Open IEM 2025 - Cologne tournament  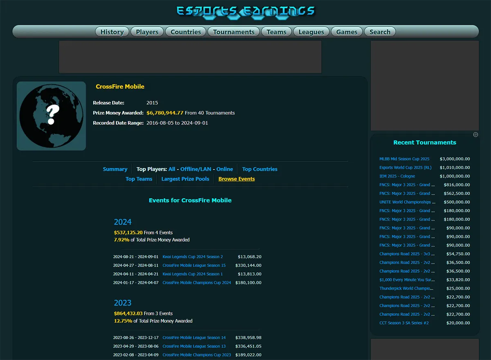point(397,176)
